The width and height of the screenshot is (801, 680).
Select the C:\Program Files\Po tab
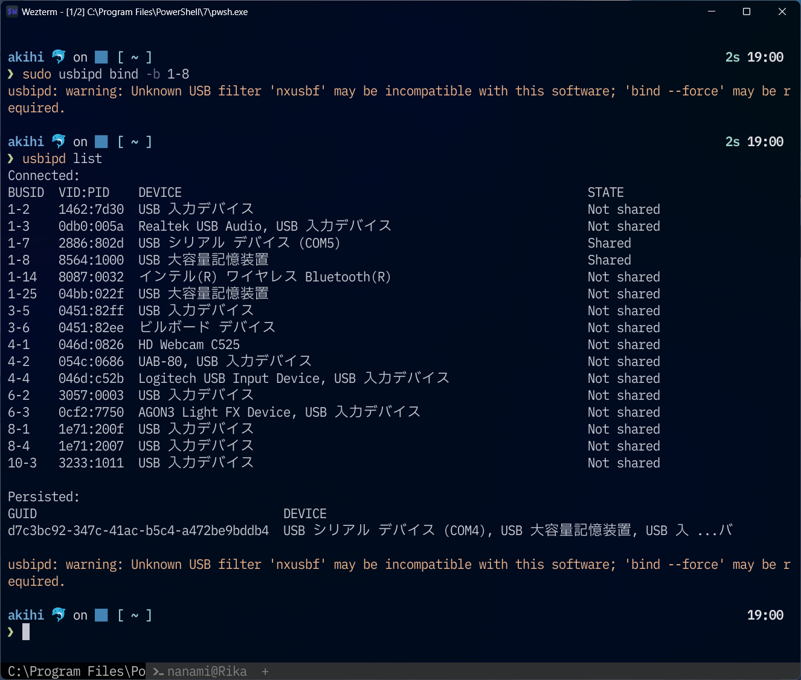coord(72,671)
